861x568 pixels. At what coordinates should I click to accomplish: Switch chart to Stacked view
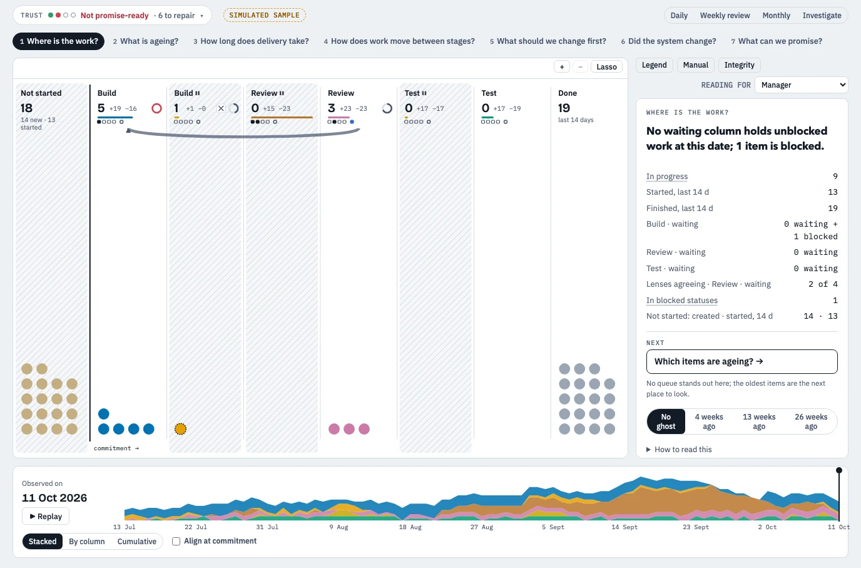43,542
